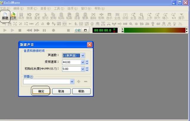Click the 上步 (Previous Zoom) toolbar icon
The height and width of the screenshot is (121, 190).
tap(149, 16)
